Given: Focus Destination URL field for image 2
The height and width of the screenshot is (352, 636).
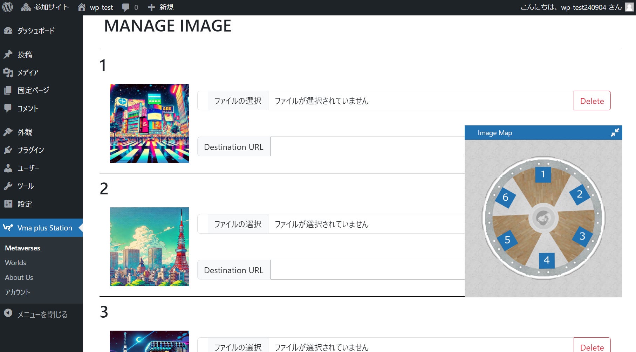Looking at the screenshot, I should coord(368,270).
